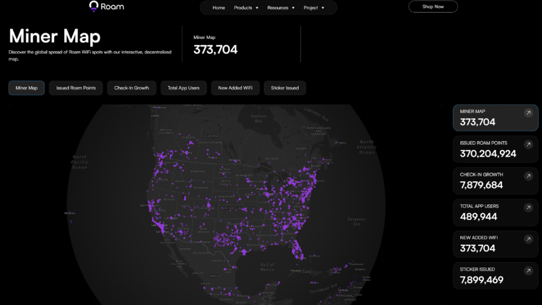Open arrow icon on Miner Map card
This screenshot has height=305, width=542.
pyautogui.click(x=528, y=113)
